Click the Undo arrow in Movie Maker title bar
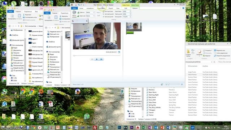This screenshot has height=130, width=231. [79, 5]
